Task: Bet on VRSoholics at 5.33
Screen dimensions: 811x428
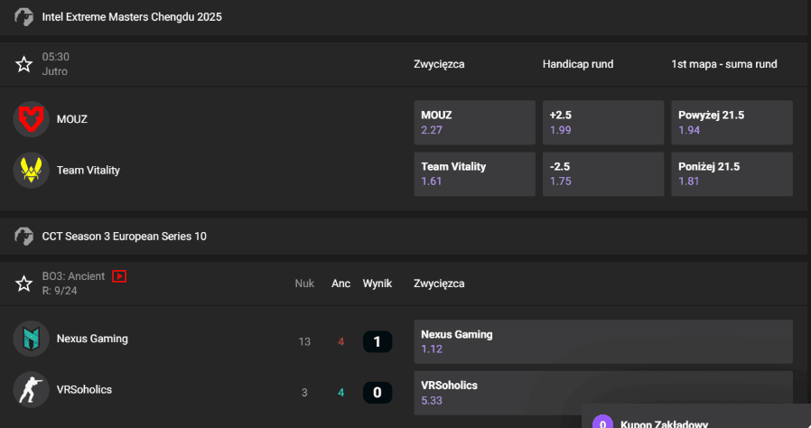Action: point(603,393)
